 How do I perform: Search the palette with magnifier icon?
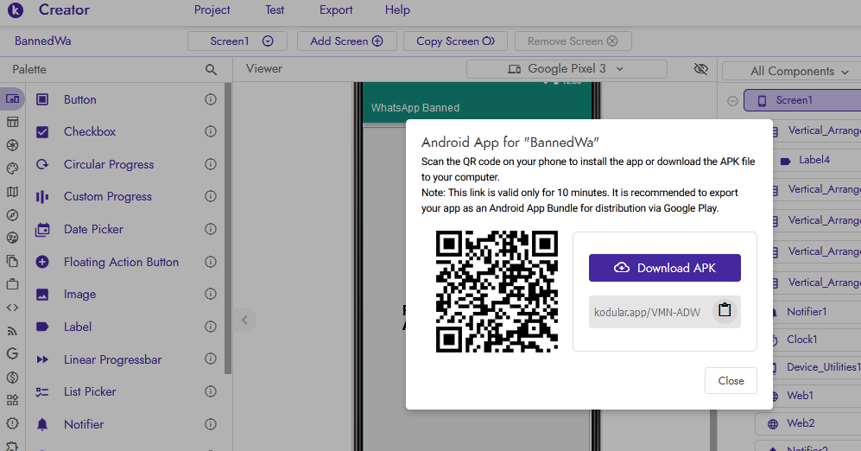(211, 69)
